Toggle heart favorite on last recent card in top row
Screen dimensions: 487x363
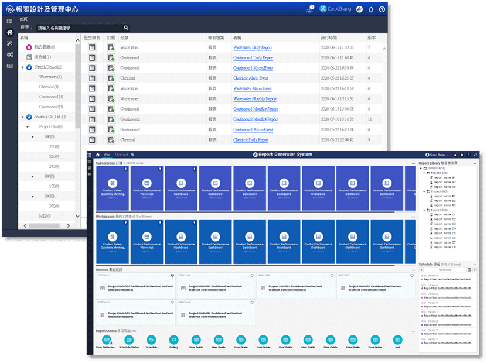point(413,276)
